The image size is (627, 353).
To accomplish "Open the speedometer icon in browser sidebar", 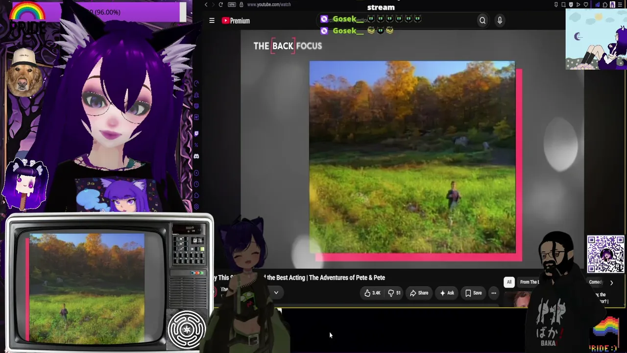I will (x=196, y=83).
